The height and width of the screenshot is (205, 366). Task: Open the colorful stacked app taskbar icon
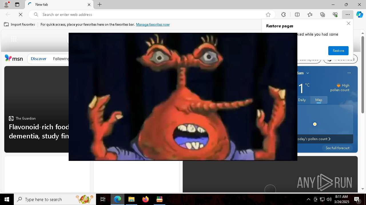[x=160, y=199]
